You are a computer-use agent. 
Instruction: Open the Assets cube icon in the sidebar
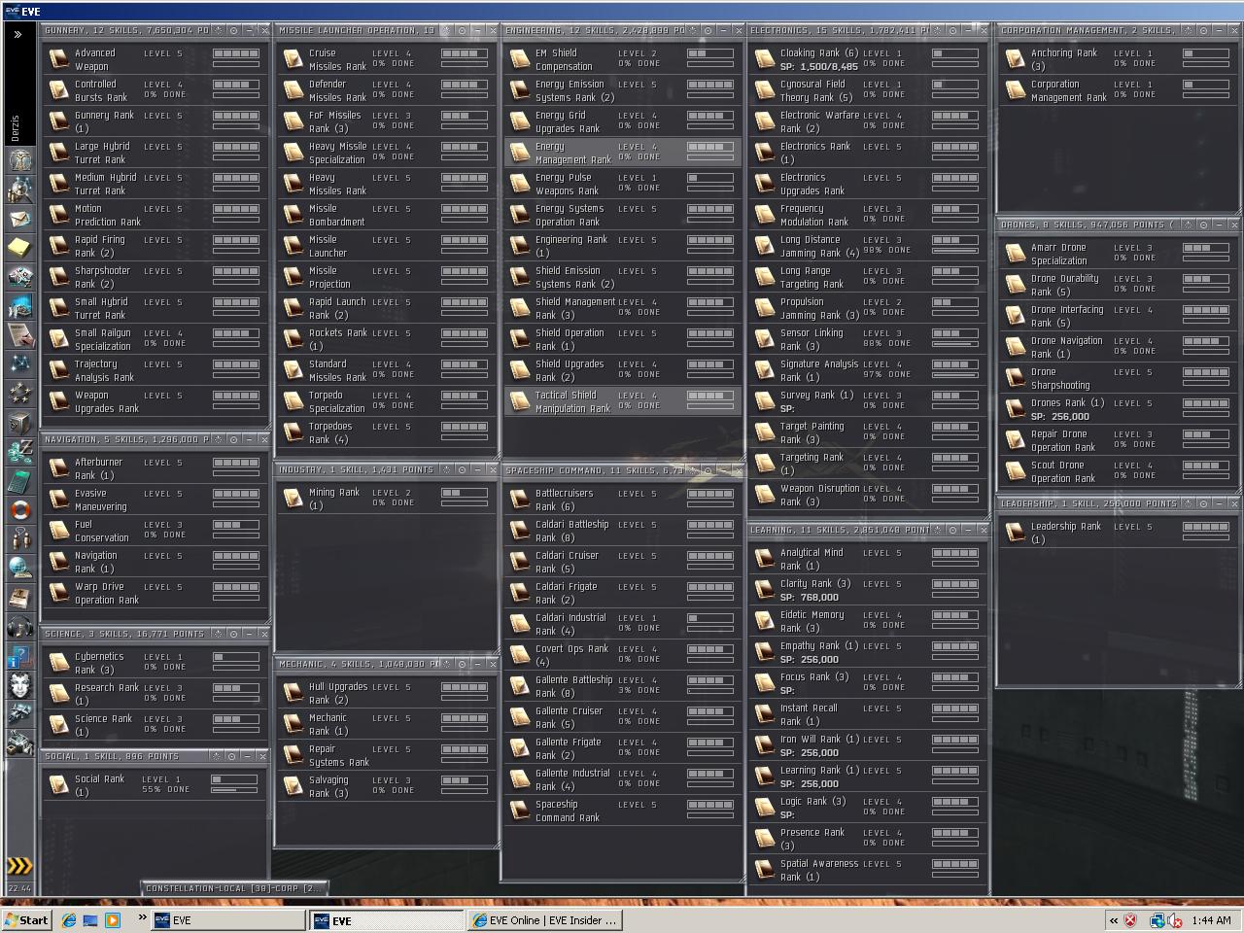pyautogui.click(x=20, y=422)
